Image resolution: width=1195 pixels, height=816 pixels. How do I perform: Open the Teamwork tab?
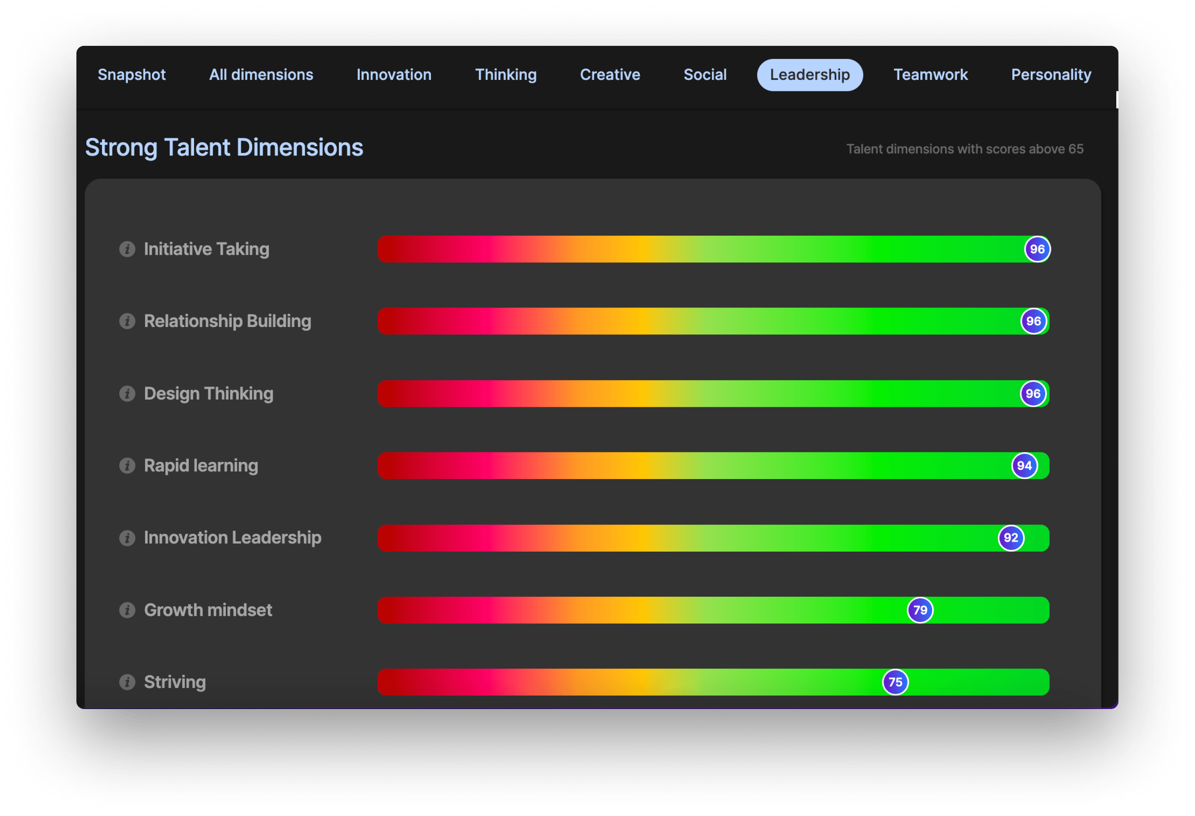tap(930, 75)
